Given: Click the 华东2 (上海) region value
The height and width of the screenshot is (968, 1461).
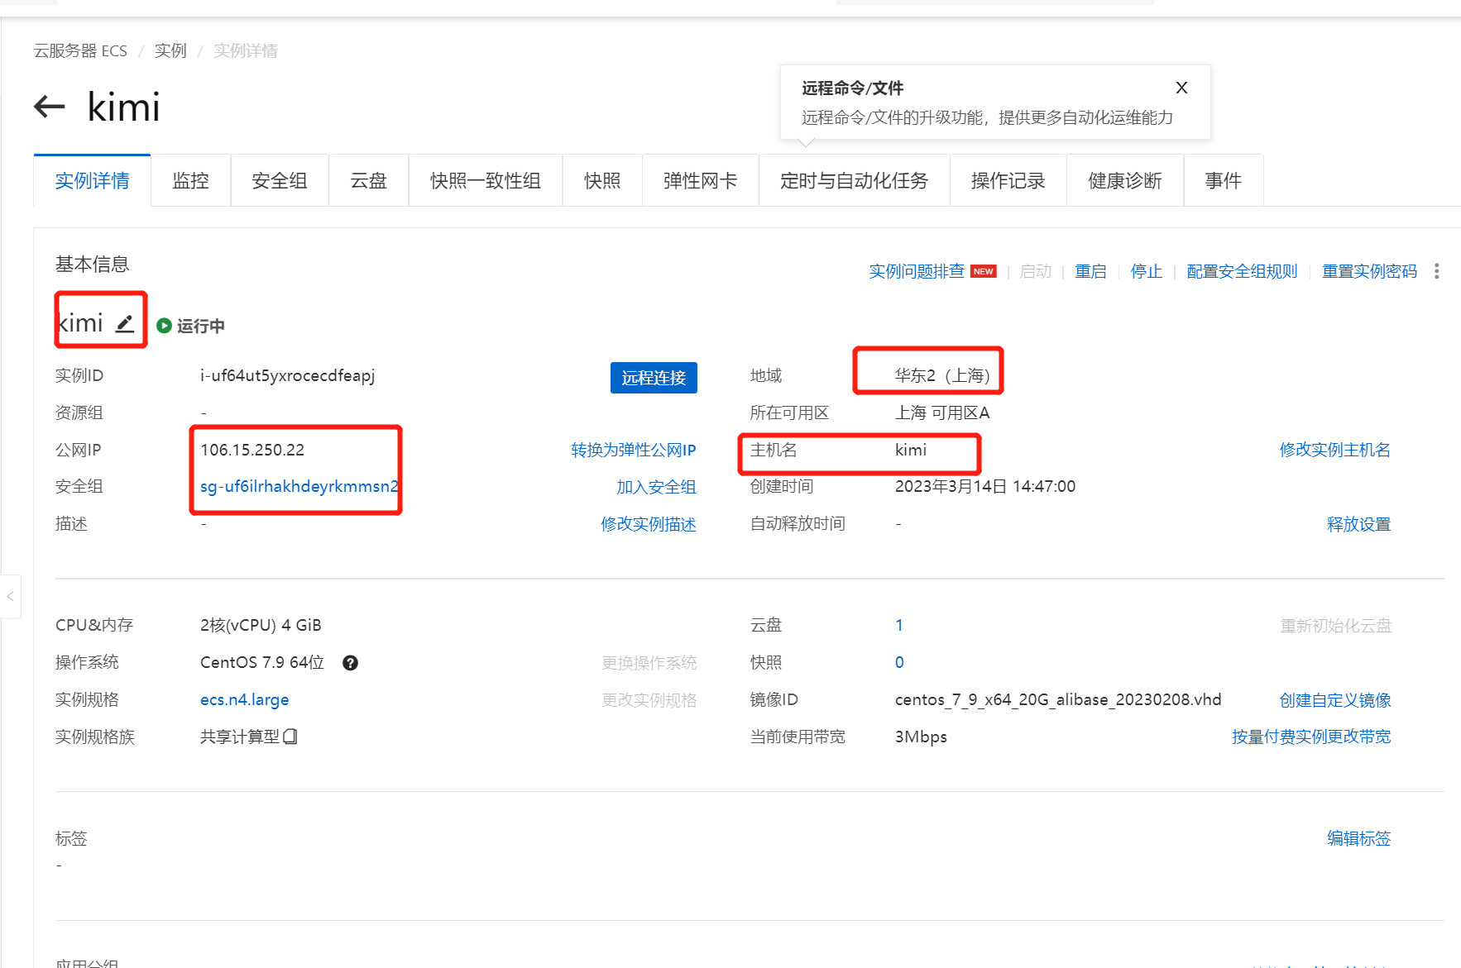Looking at the screenshot, I should pyautogui.click(x=942, y=375).
